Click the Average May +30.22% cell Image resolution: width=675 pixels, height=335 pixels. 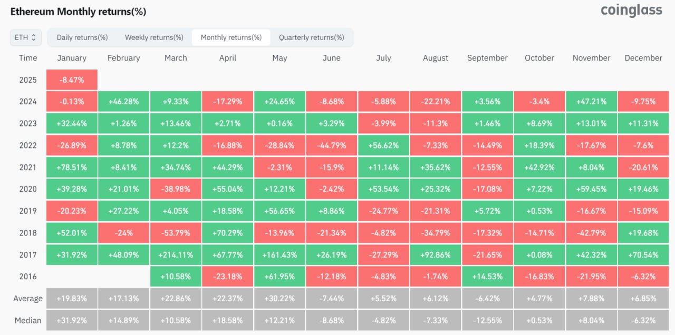(279, 299)
